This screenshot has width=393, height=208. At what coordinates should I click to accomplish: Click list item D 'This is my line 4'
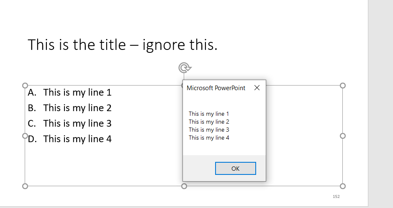click(x=77, y=139)
